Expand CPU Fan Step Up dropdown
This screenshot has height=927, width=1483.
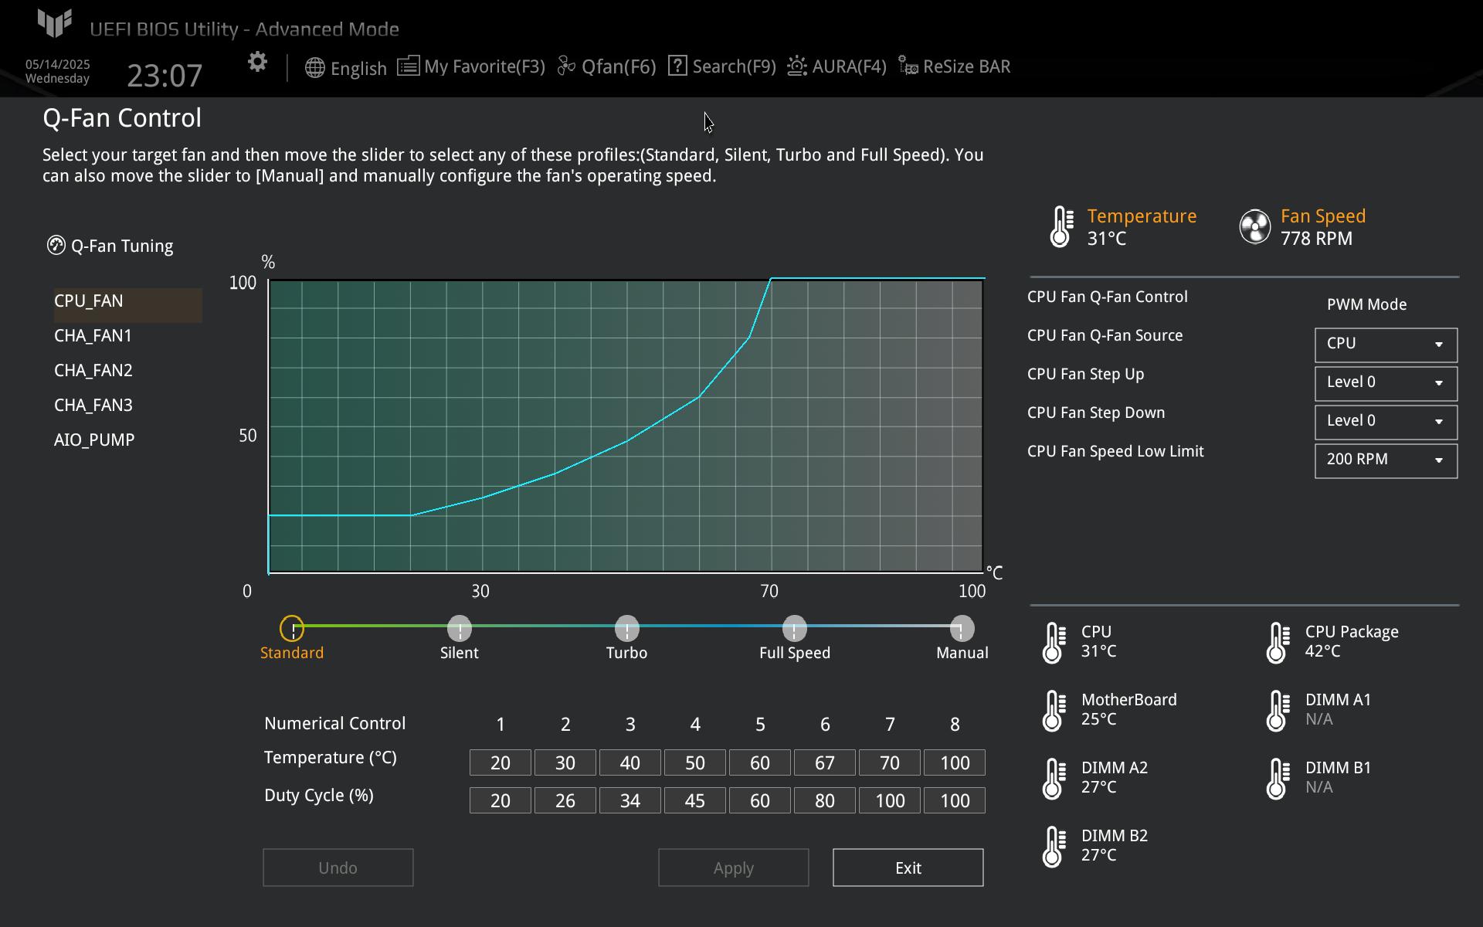[x=1386, y=383]
